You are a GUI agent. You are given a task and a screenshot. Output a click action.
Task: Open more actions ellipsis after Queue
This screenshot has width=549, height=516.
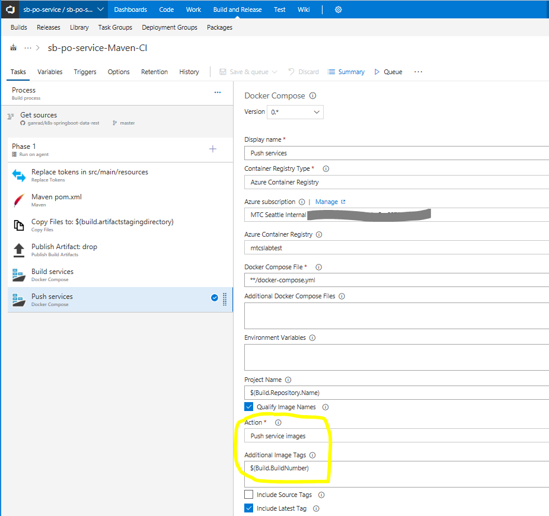pyautogui.click(x=418, y=72)
